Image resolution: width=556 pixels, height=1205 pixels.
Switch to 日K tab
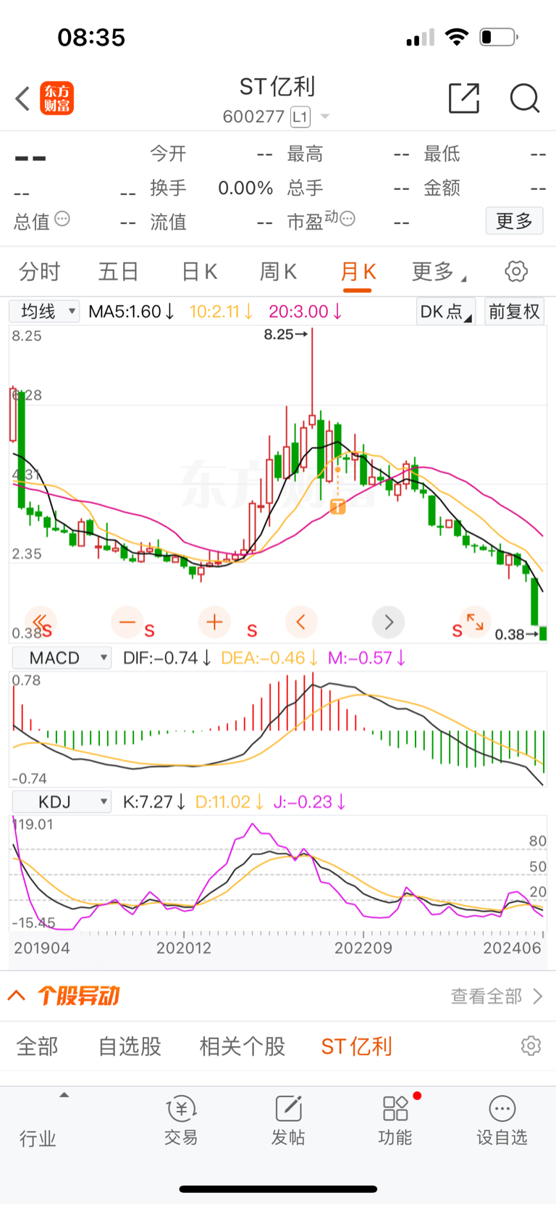point(199,272)
